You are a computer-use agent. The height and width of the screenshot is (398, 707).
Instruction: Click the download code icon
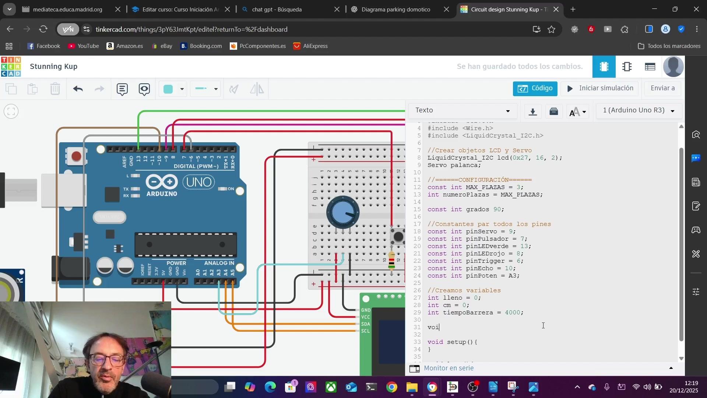[x=532, y=111]
